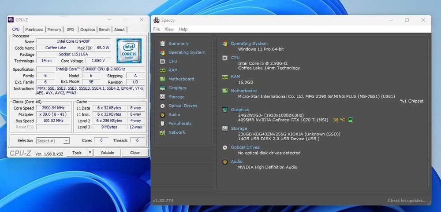Click the Audio speaker icon in the Speccy sidebar
The height and width of the screenshot is (212, 441).
[x=162, y=115]
